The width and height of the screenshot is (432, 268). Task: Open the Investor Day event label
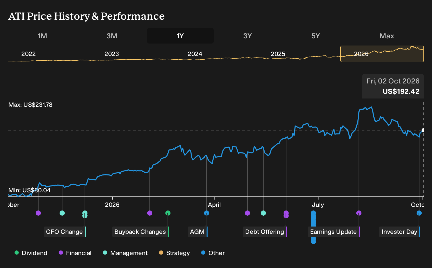pyautogui.click(x=400, y=232)
